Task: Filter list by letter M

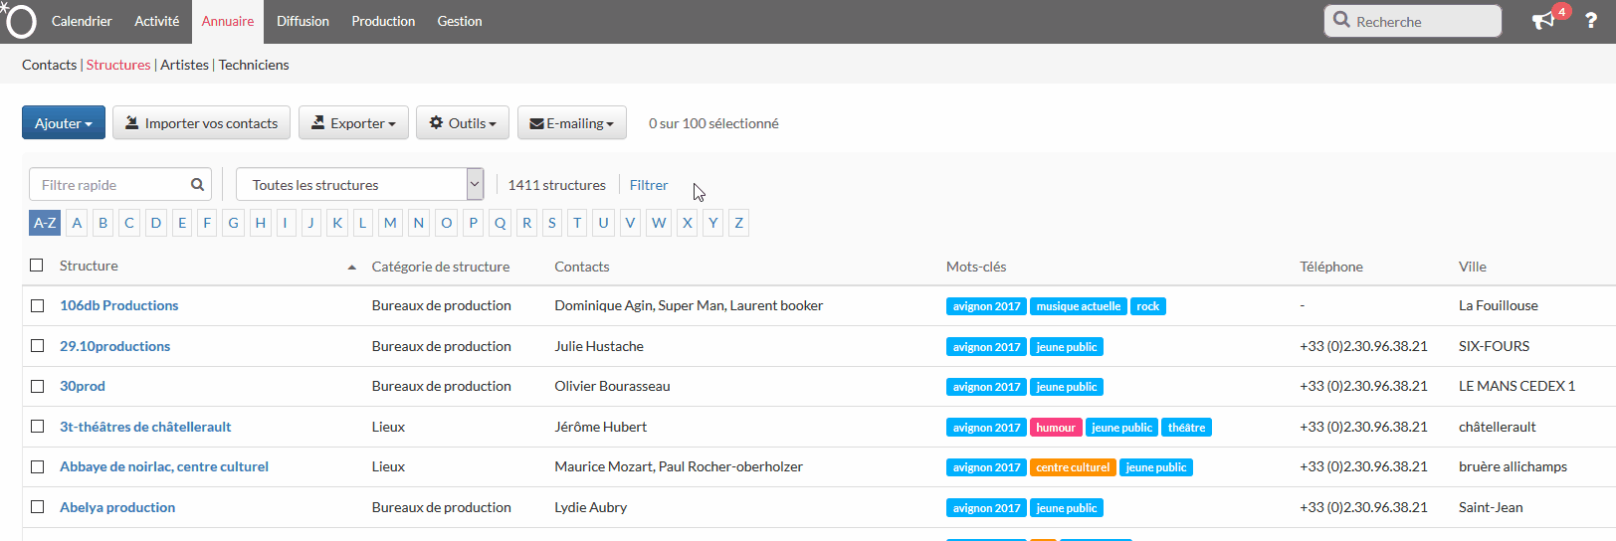Action: click(x=390, y=223)
